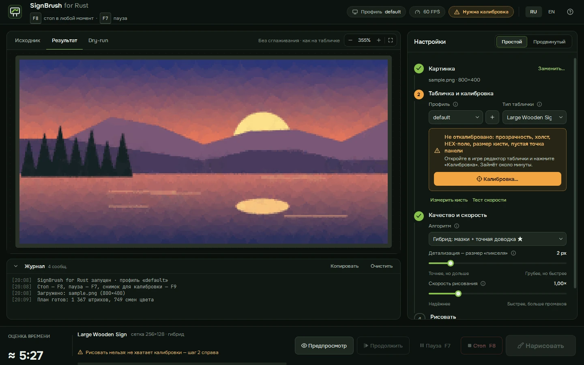Screen dimensions: 584x365
Task: Click the settings panel vertical scrollbar
Action: coord(575,173)
